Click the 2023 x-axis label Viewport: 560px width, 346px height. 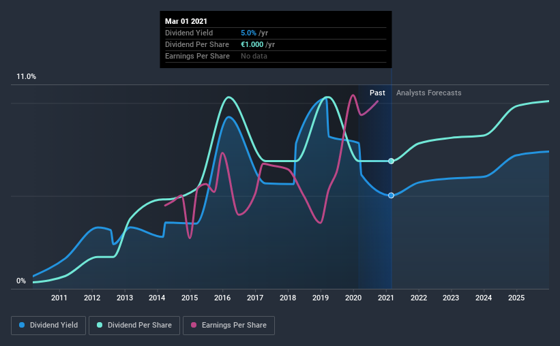(451, 298)
